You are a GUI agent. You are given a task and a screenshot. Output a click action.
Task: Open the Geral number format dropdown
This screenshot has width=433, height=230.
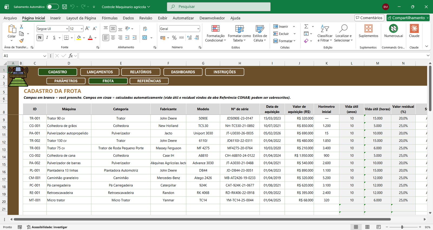pyautogui.click(x=198, y=29)
